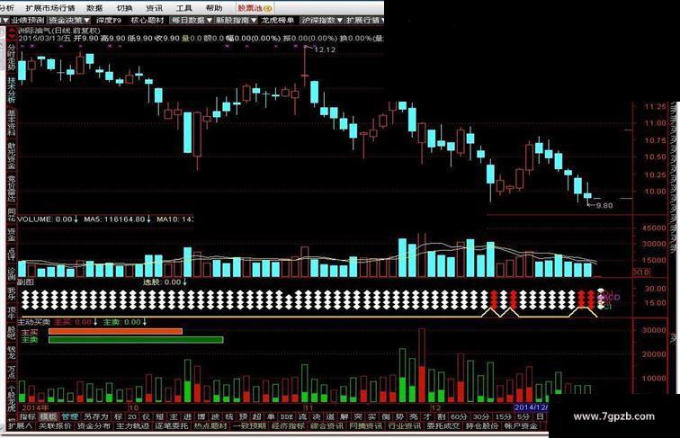Click 业绩预测 in the toolbar
This screenshot has height=438, width=680.
pos(28,21)
